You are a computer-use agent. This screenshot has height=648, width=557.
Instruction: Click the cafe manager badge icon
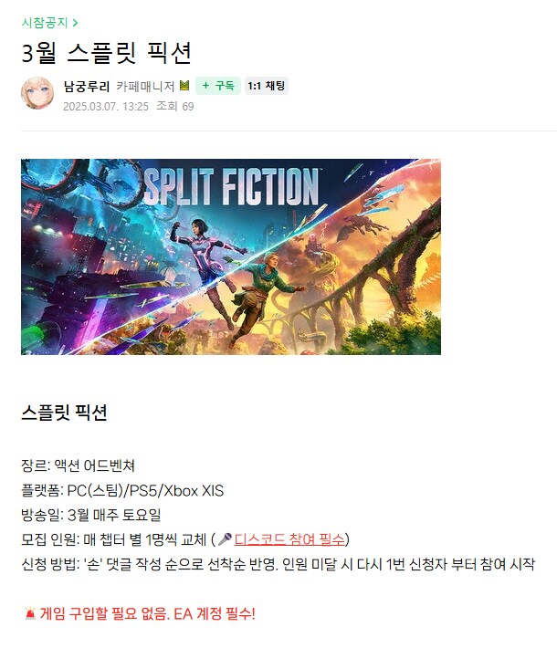pyautogui.click(x=184, y=86)
